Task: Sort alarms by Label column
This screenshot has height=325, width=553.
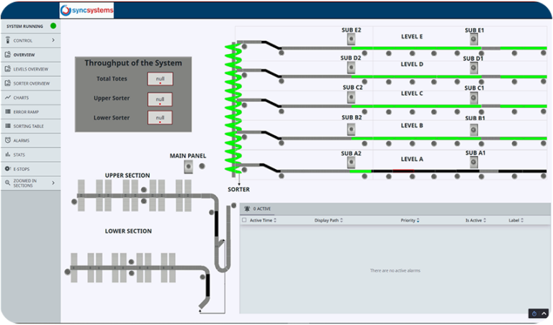Action: tap(516, 220)
